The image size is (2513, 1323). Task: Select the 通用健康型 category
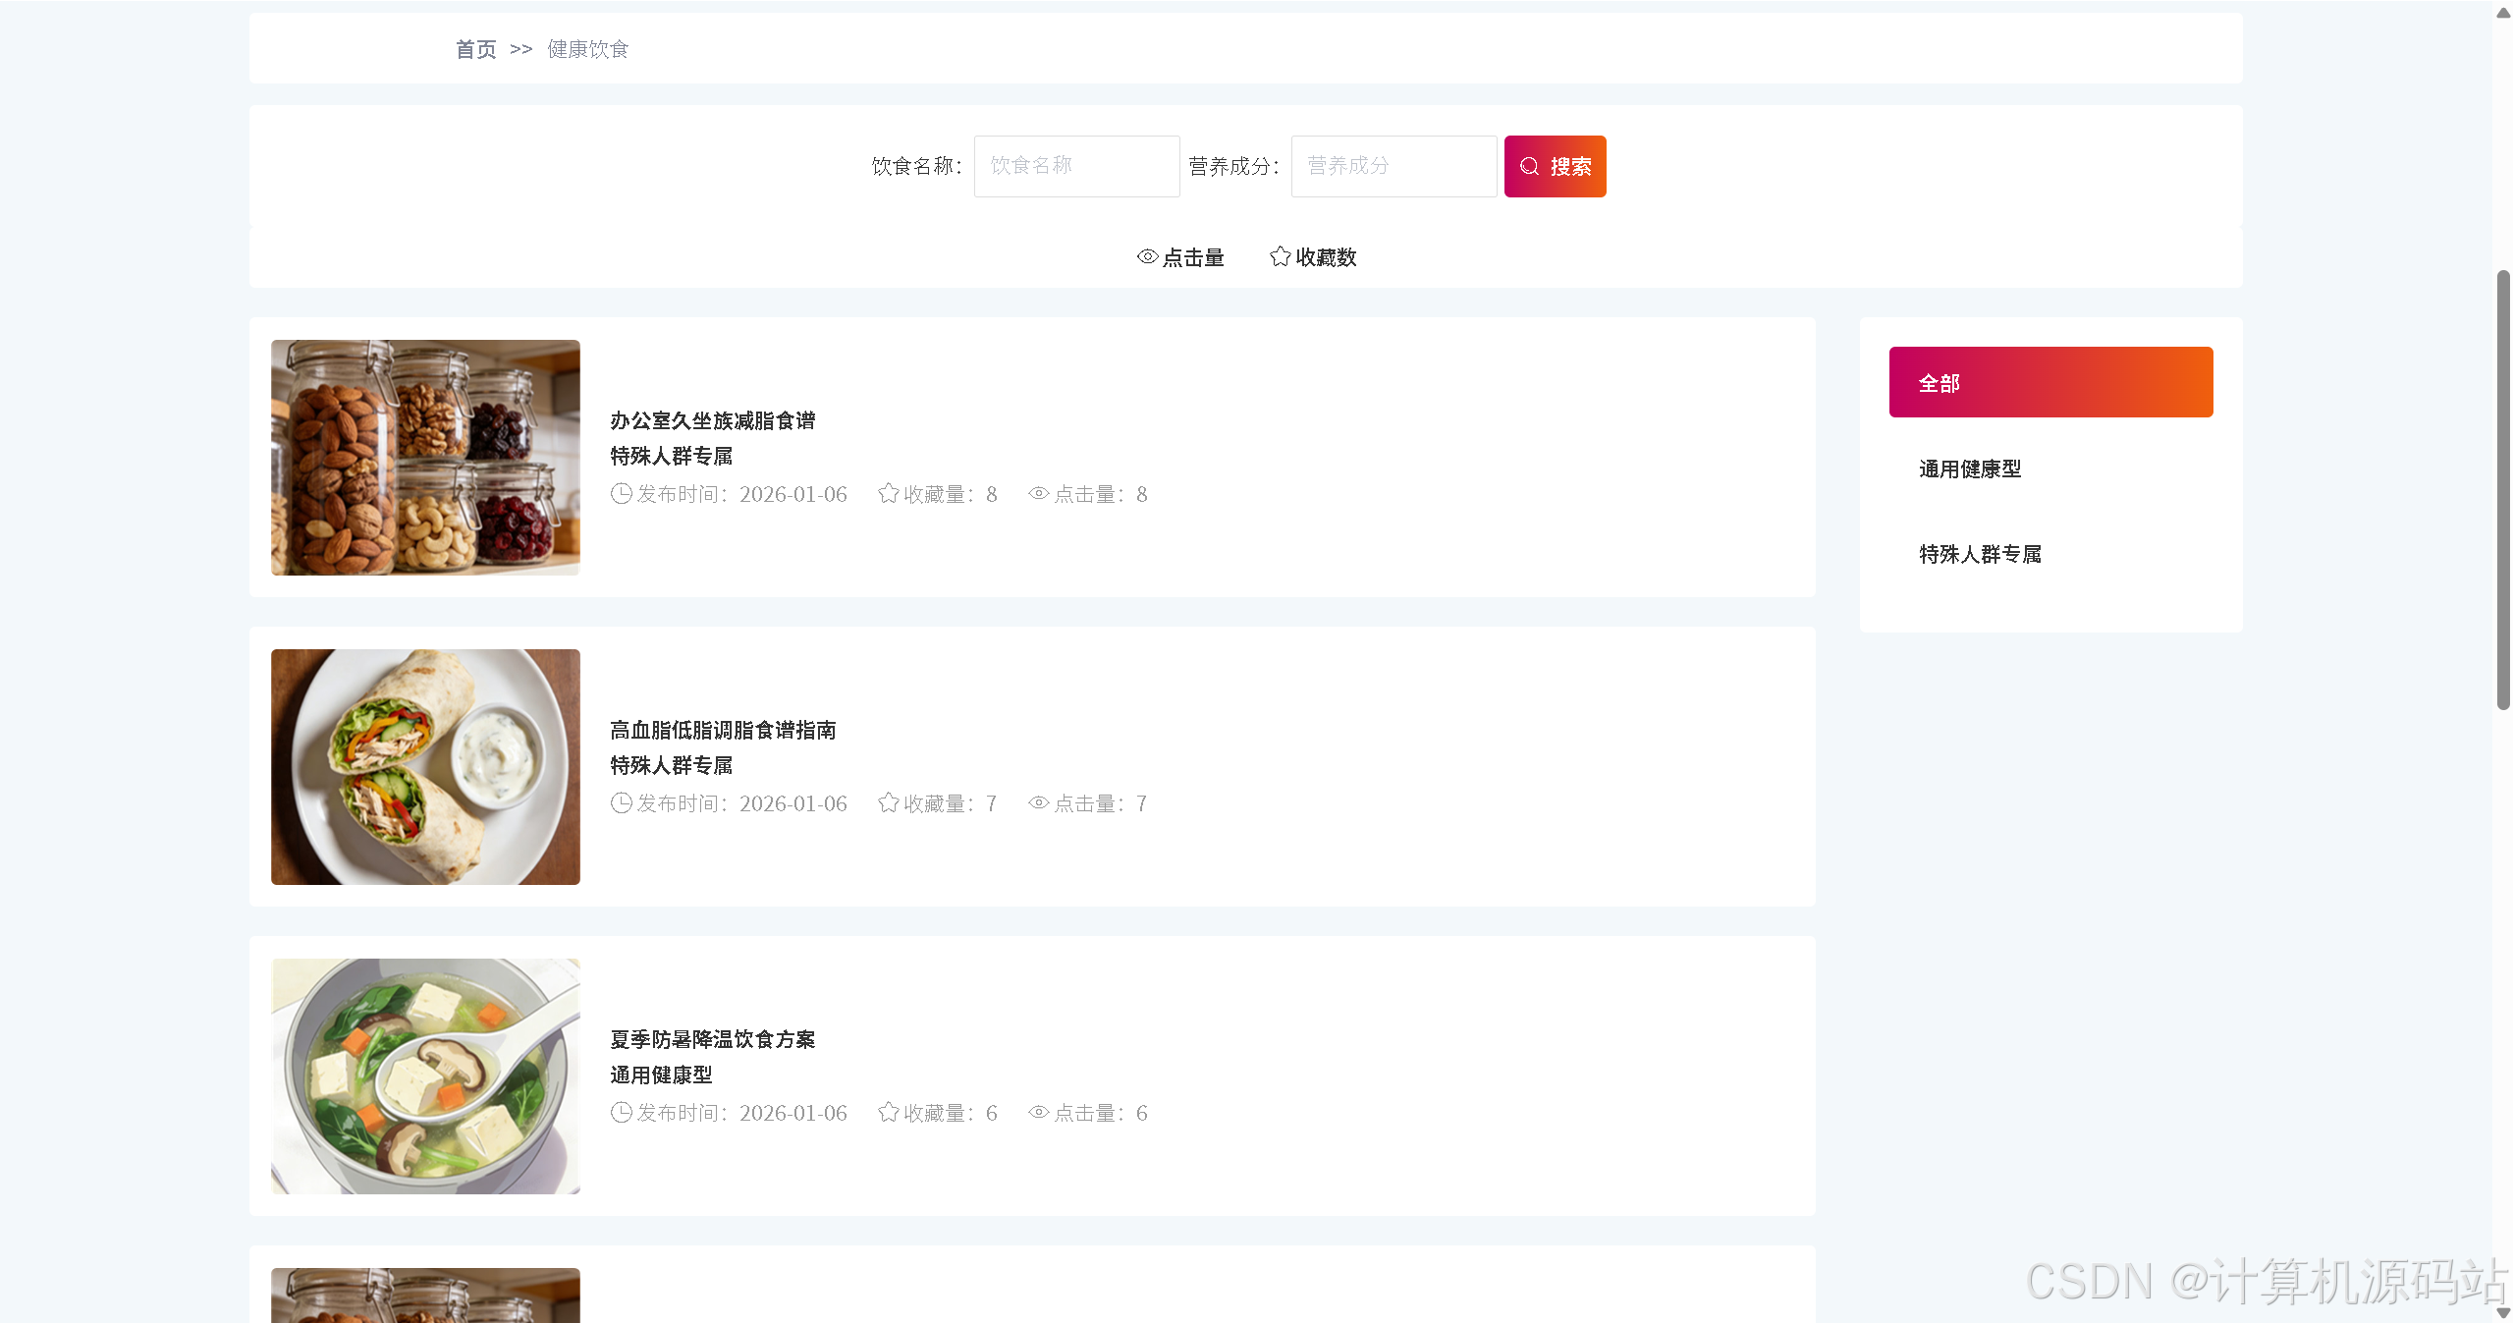pos(1970,469)
